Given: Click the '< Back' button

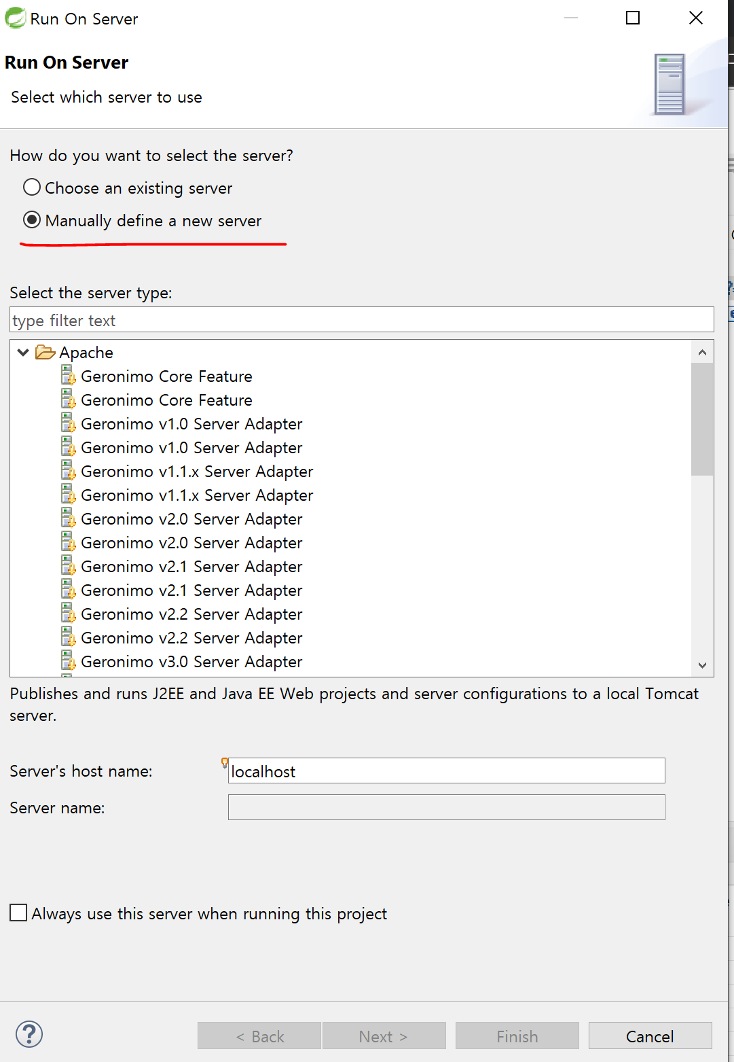Looking at the screenshot, I should pyautogui.click(x=259, y=1036).
